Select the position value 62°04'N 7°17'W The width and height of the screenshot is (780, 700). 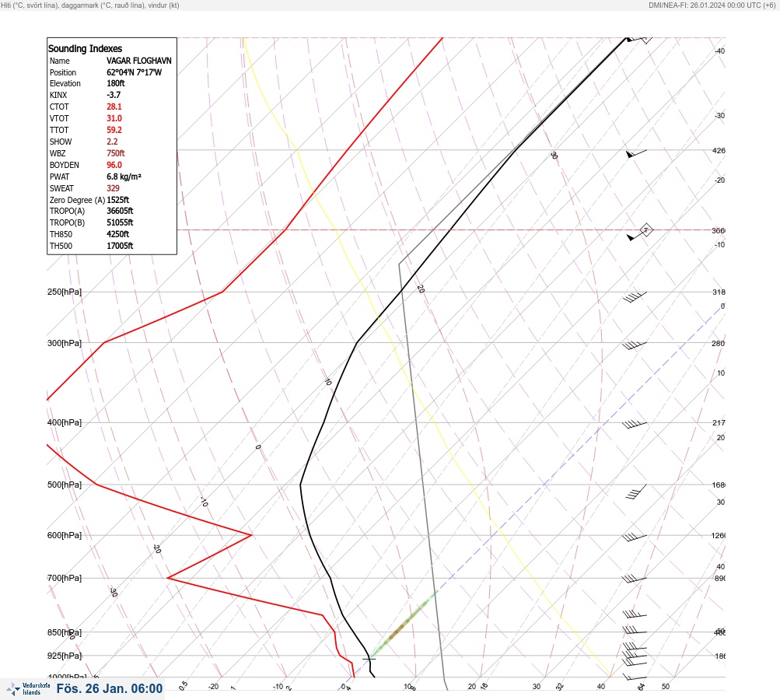134,72
